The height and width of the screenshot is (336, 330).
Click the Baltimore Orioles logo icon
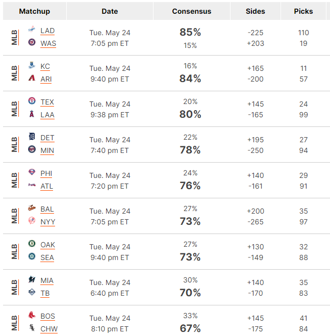point(32,208)
